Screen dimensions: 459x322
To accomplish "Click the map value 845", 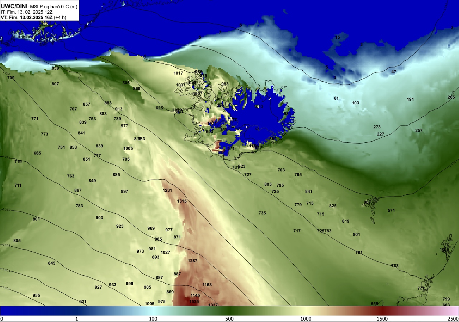I will point(52,263).
